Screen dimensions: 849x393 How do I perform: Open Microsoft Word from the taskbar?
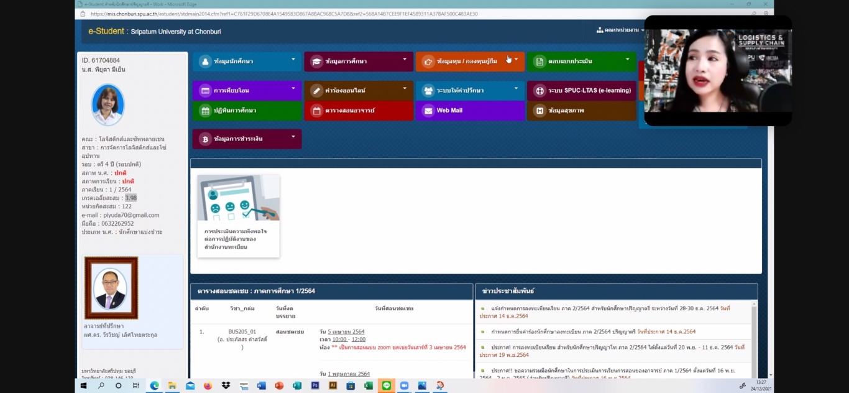[262, 386]
